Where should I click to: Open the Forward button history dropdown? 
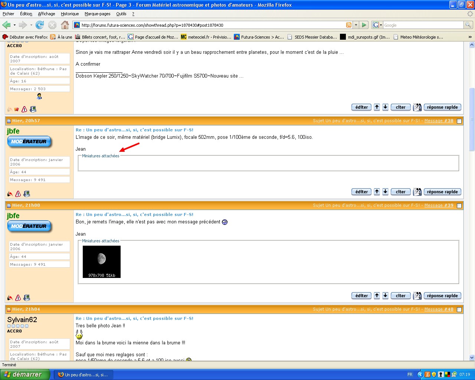(31, 25)
